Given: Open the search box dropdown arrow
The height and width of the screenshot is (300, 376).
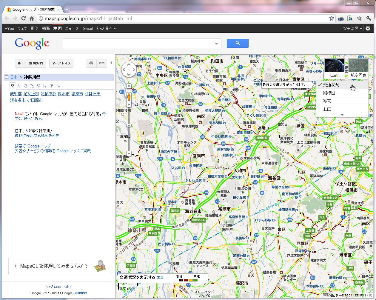Looking at the screenshot, I should pyautogui.click(x=217, y=44).
